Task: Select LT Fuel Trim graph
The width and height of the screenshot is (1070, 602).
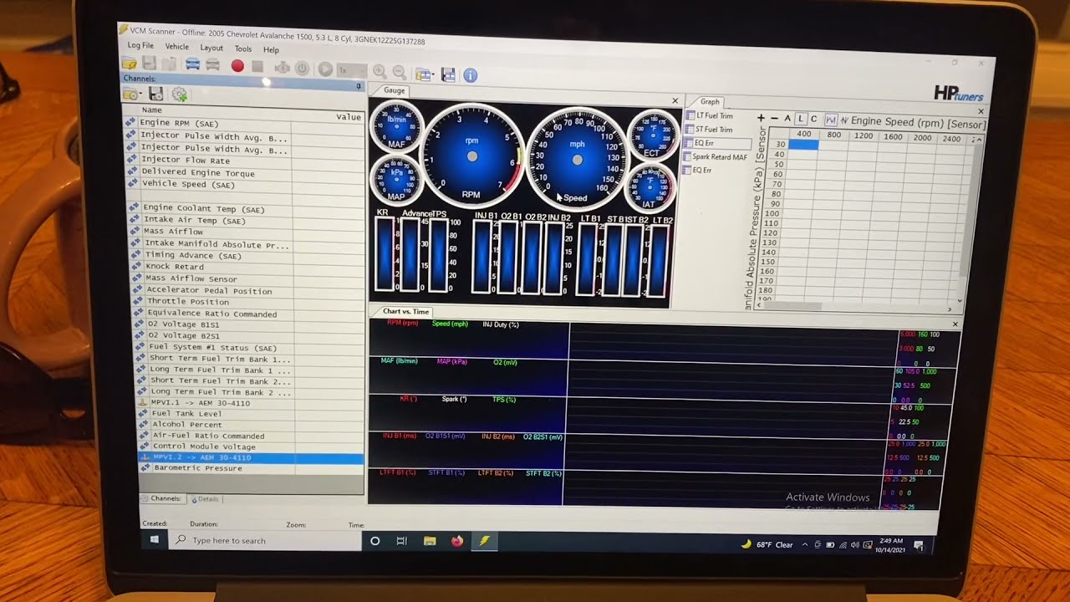Action: pyautogui.click(x=708, y=116)
